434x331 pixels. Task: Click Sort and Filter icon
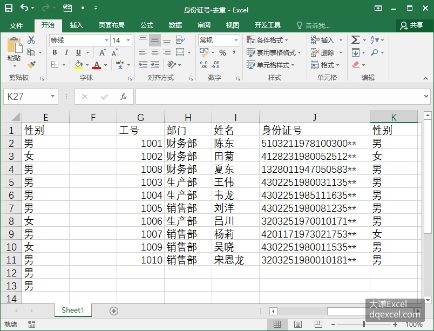pyautogui.click(x=375, y=40)
